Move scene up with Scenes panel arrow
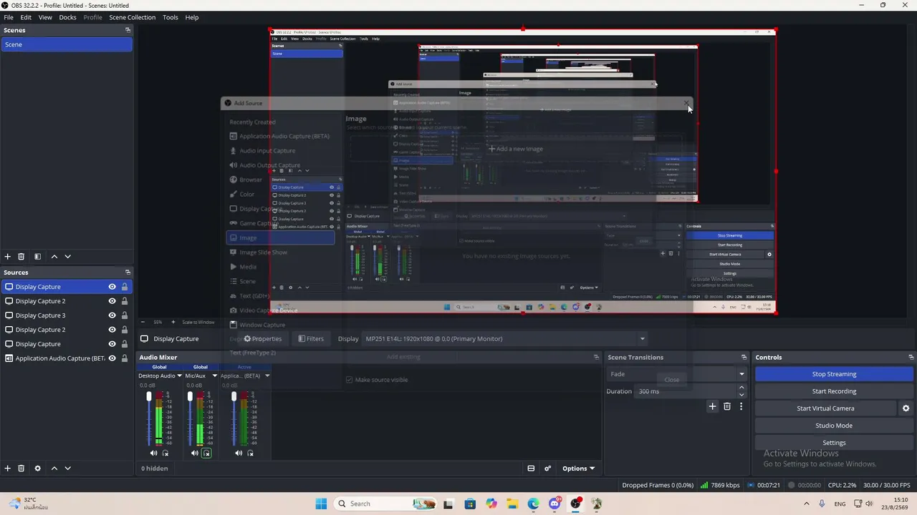The height and width of the screenshot is (515, 917). pyautogui.click(x=54, y=257)
